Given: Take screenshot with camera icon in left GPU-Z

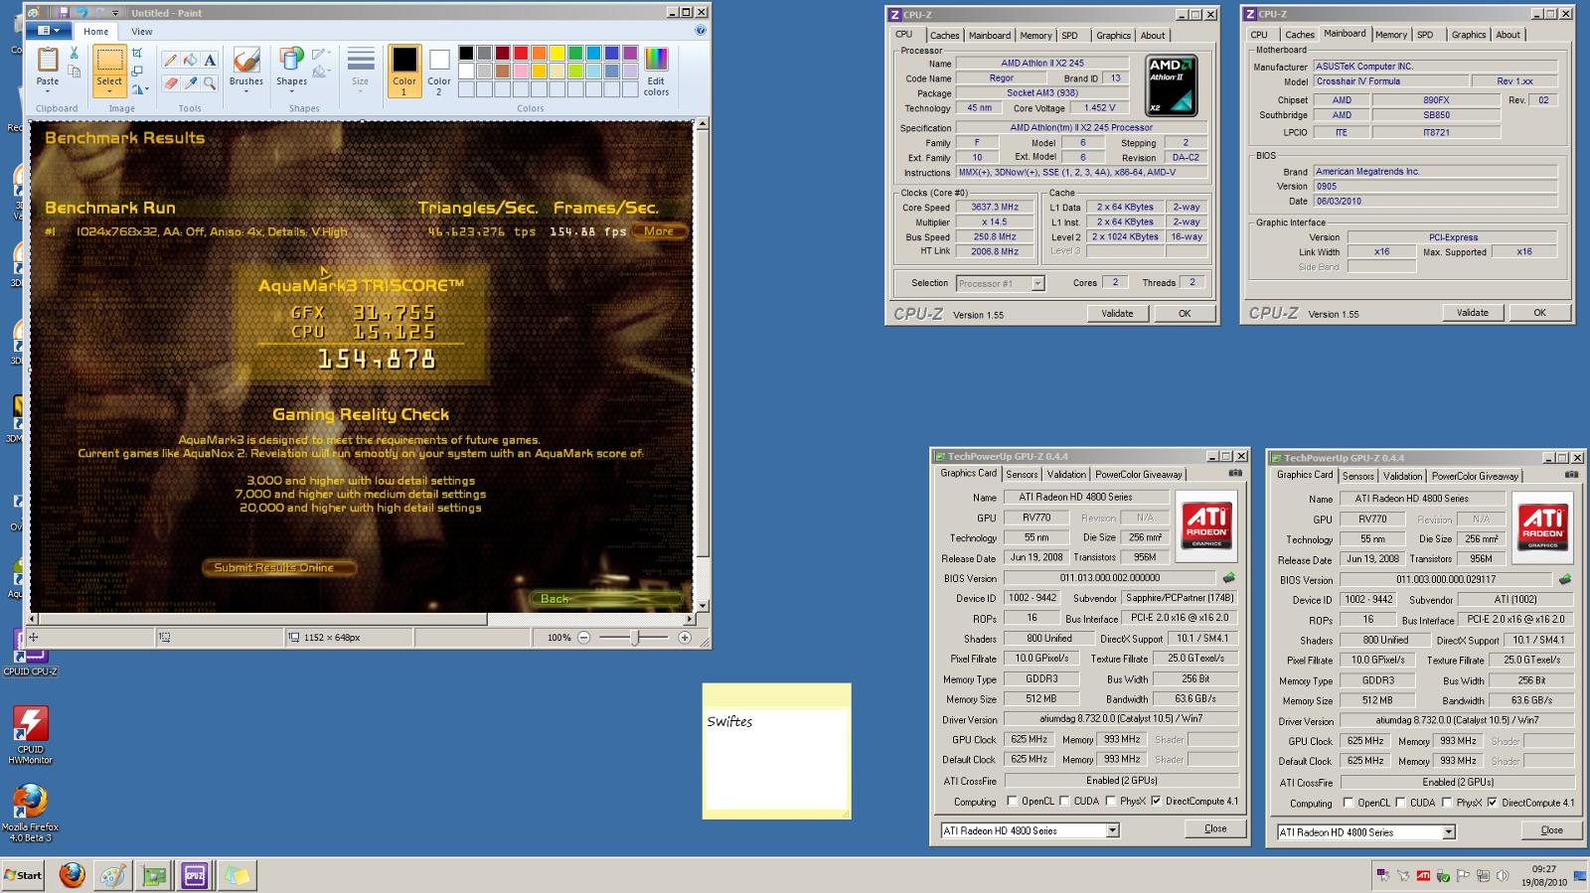Looking at the screenshot, I should coord(1235,474).
